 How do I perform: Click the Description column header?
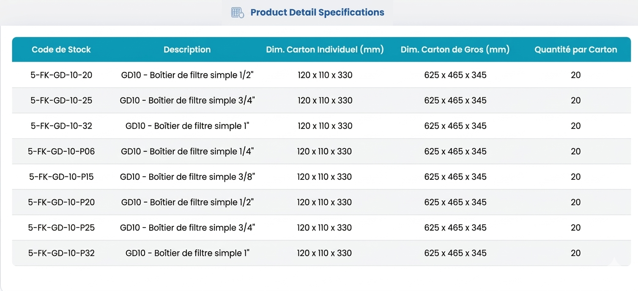[187, 49]
